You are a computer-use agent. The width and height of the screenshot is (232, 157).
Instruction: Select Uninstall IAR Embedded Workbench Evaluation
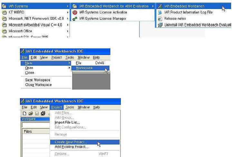point(194,25)
